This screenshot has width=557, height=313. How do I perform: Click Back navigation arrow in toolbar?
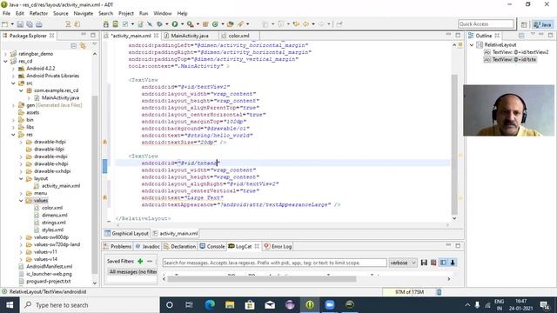(x=305, y=24)
